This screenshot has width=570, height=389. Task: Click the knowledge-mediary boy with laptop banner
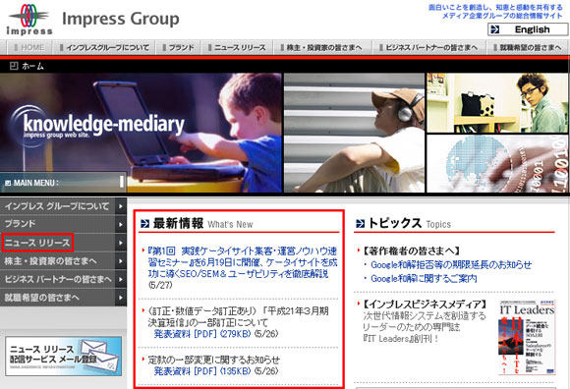pyautogui.click(x=141, y=133)
